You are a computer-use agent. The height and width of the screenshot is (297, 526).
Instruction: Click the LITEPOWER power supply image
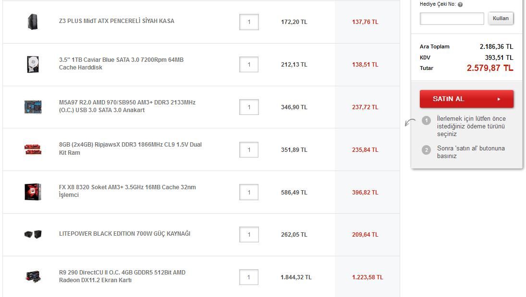(33, 234)
